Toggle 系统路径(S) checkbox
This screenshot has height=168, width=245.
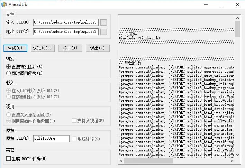(x=86, y=139)
